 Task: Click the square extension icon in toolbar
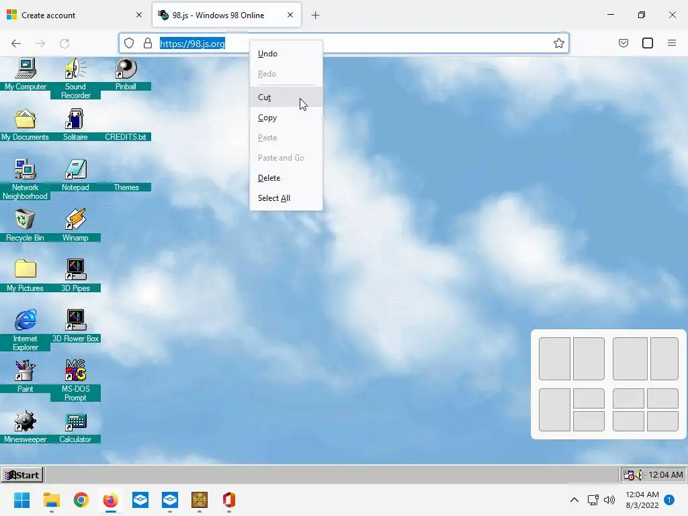tap(648, 43)
